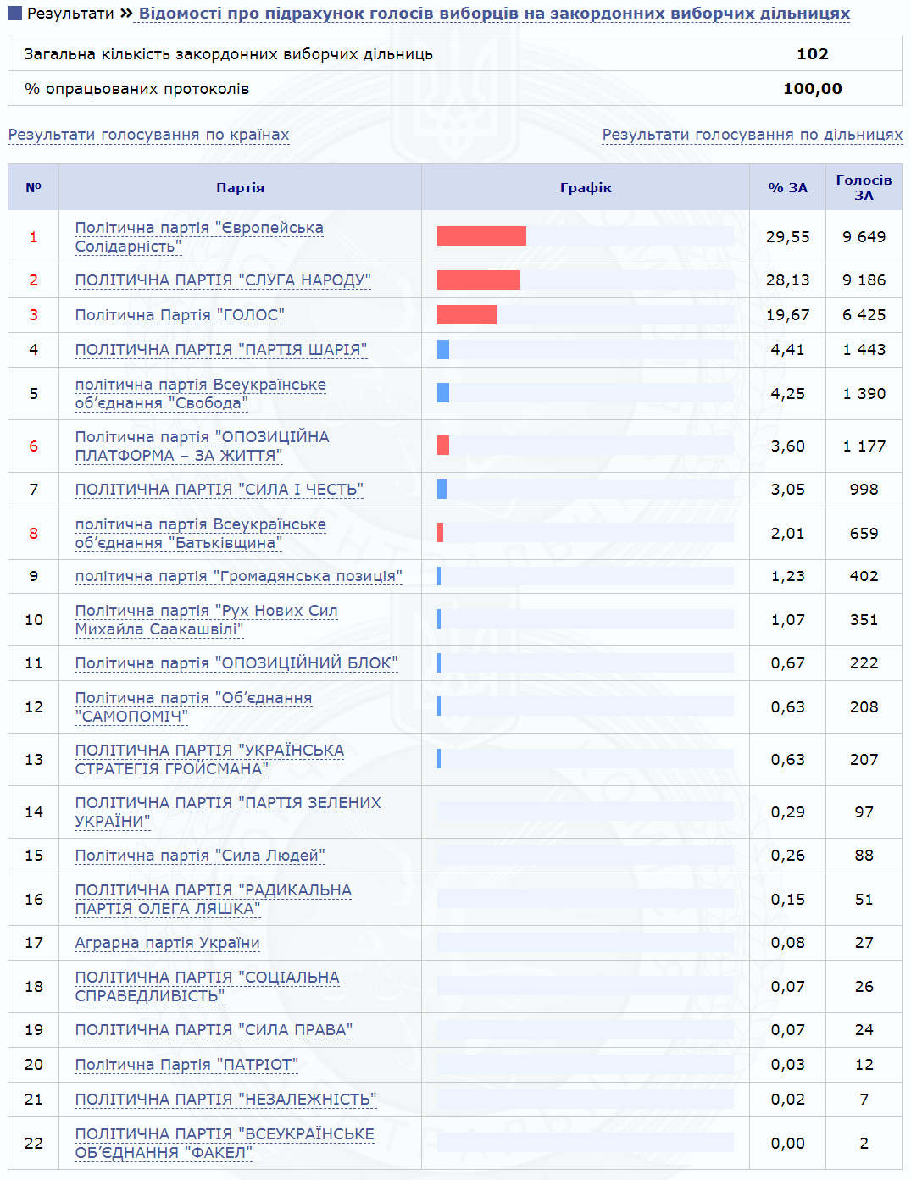
Task: Open Рух Нових Сил Михайла Саакашвілі
Action: [206, 620]
